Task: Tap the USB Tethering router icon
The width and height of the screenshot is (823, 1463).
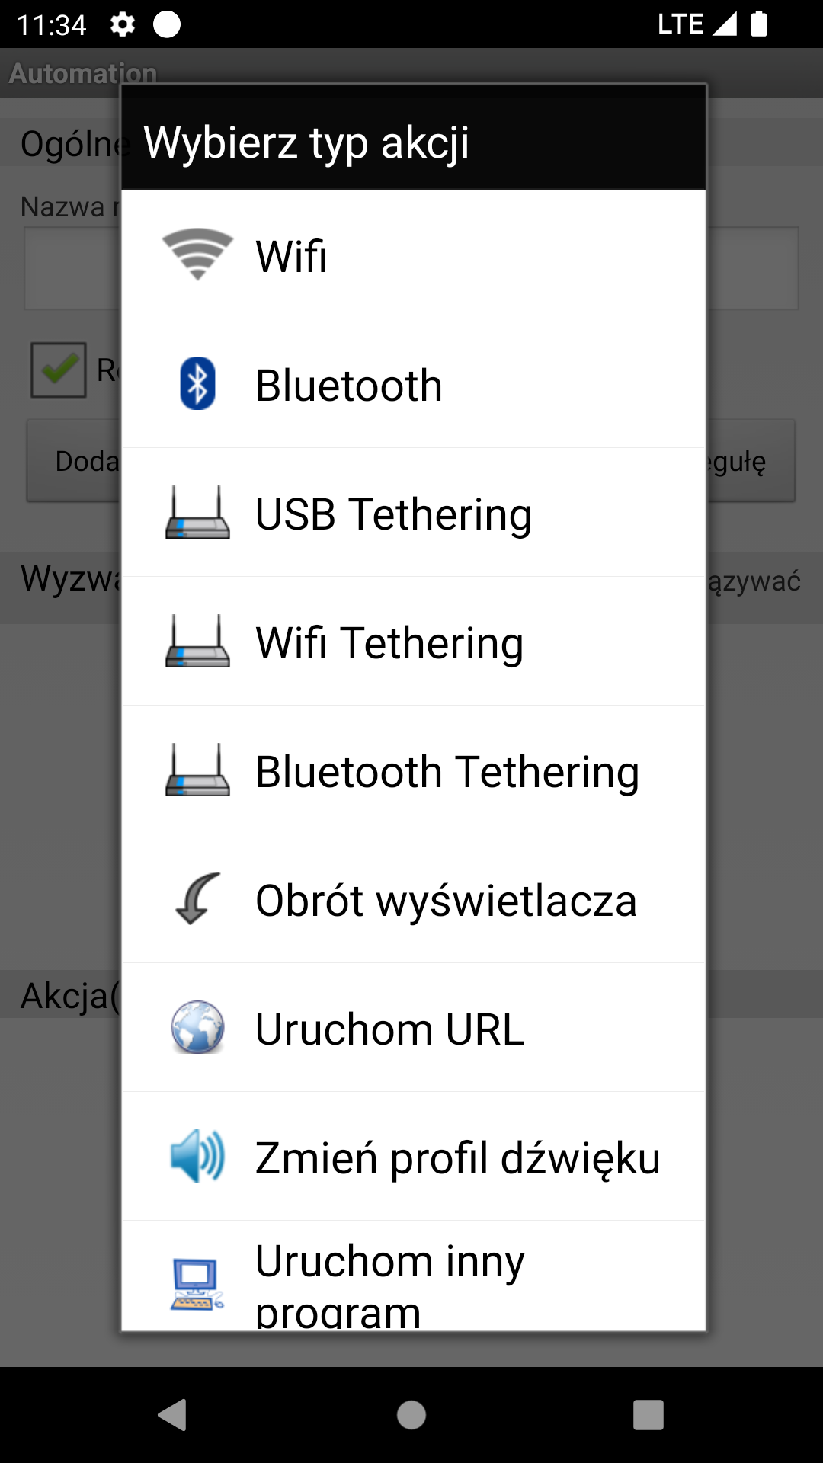Action: click(197, 513)
